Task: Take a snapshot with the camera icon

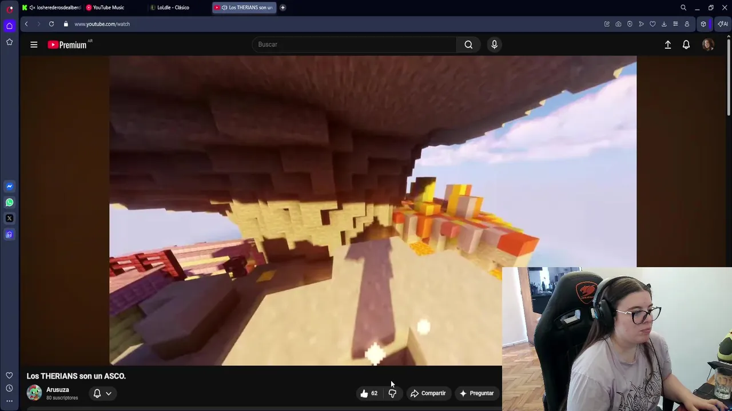Action: 618,24
